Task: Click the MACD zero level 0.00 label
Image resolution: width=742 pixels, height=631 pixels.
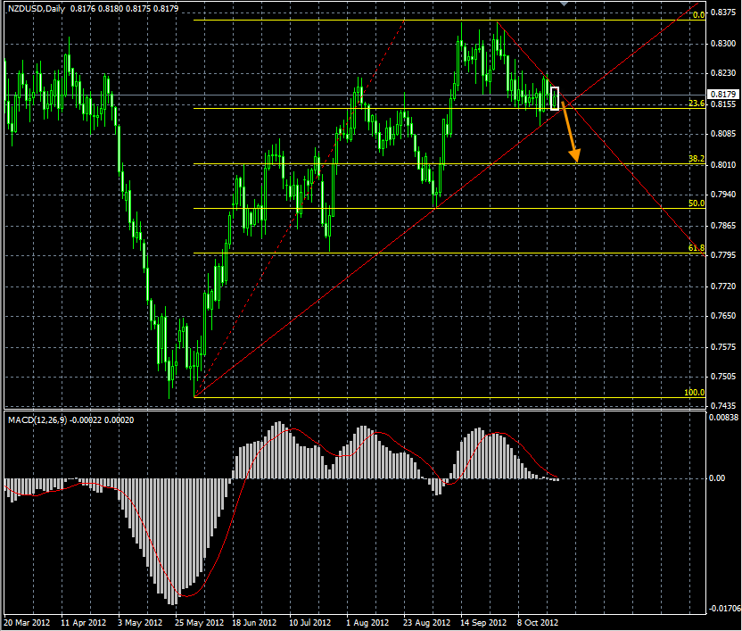Action: click(717, 478)
